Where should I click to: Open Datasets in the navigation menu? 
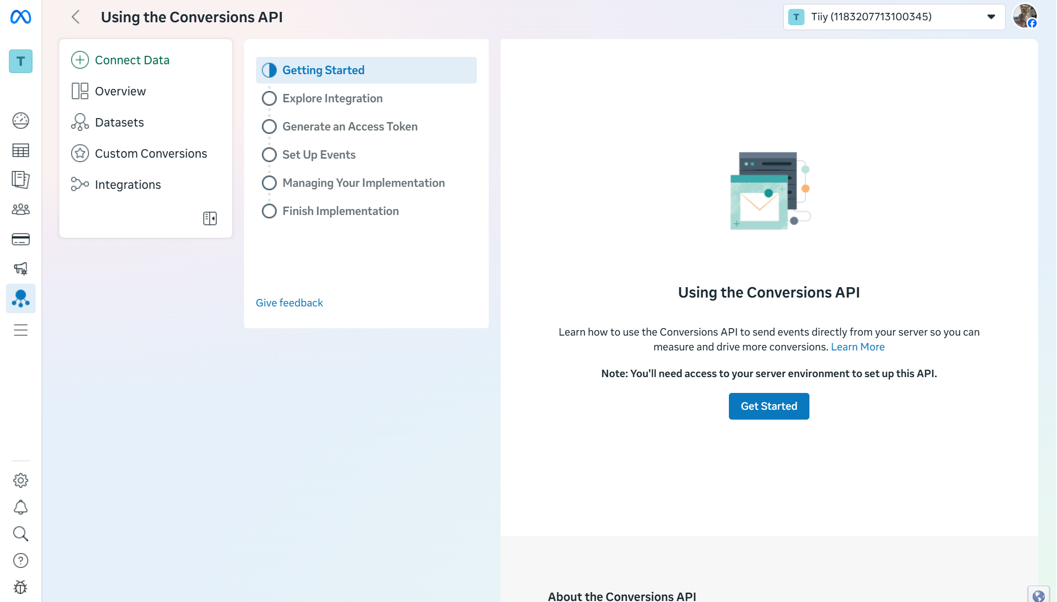click(x=119, y=123)
